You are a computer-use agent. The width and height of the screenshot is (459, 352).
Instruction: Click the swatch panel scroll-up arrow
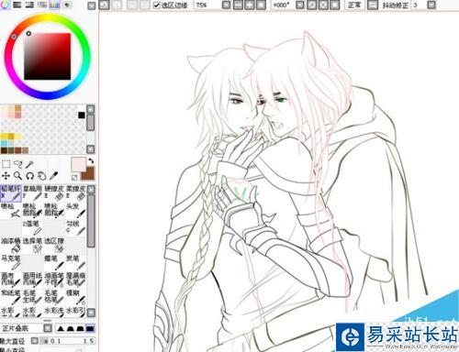[91, 109]
